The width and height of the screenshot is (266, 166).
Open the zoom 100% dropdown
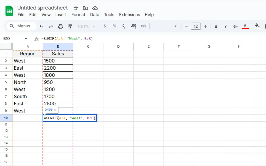pos(86,26)
